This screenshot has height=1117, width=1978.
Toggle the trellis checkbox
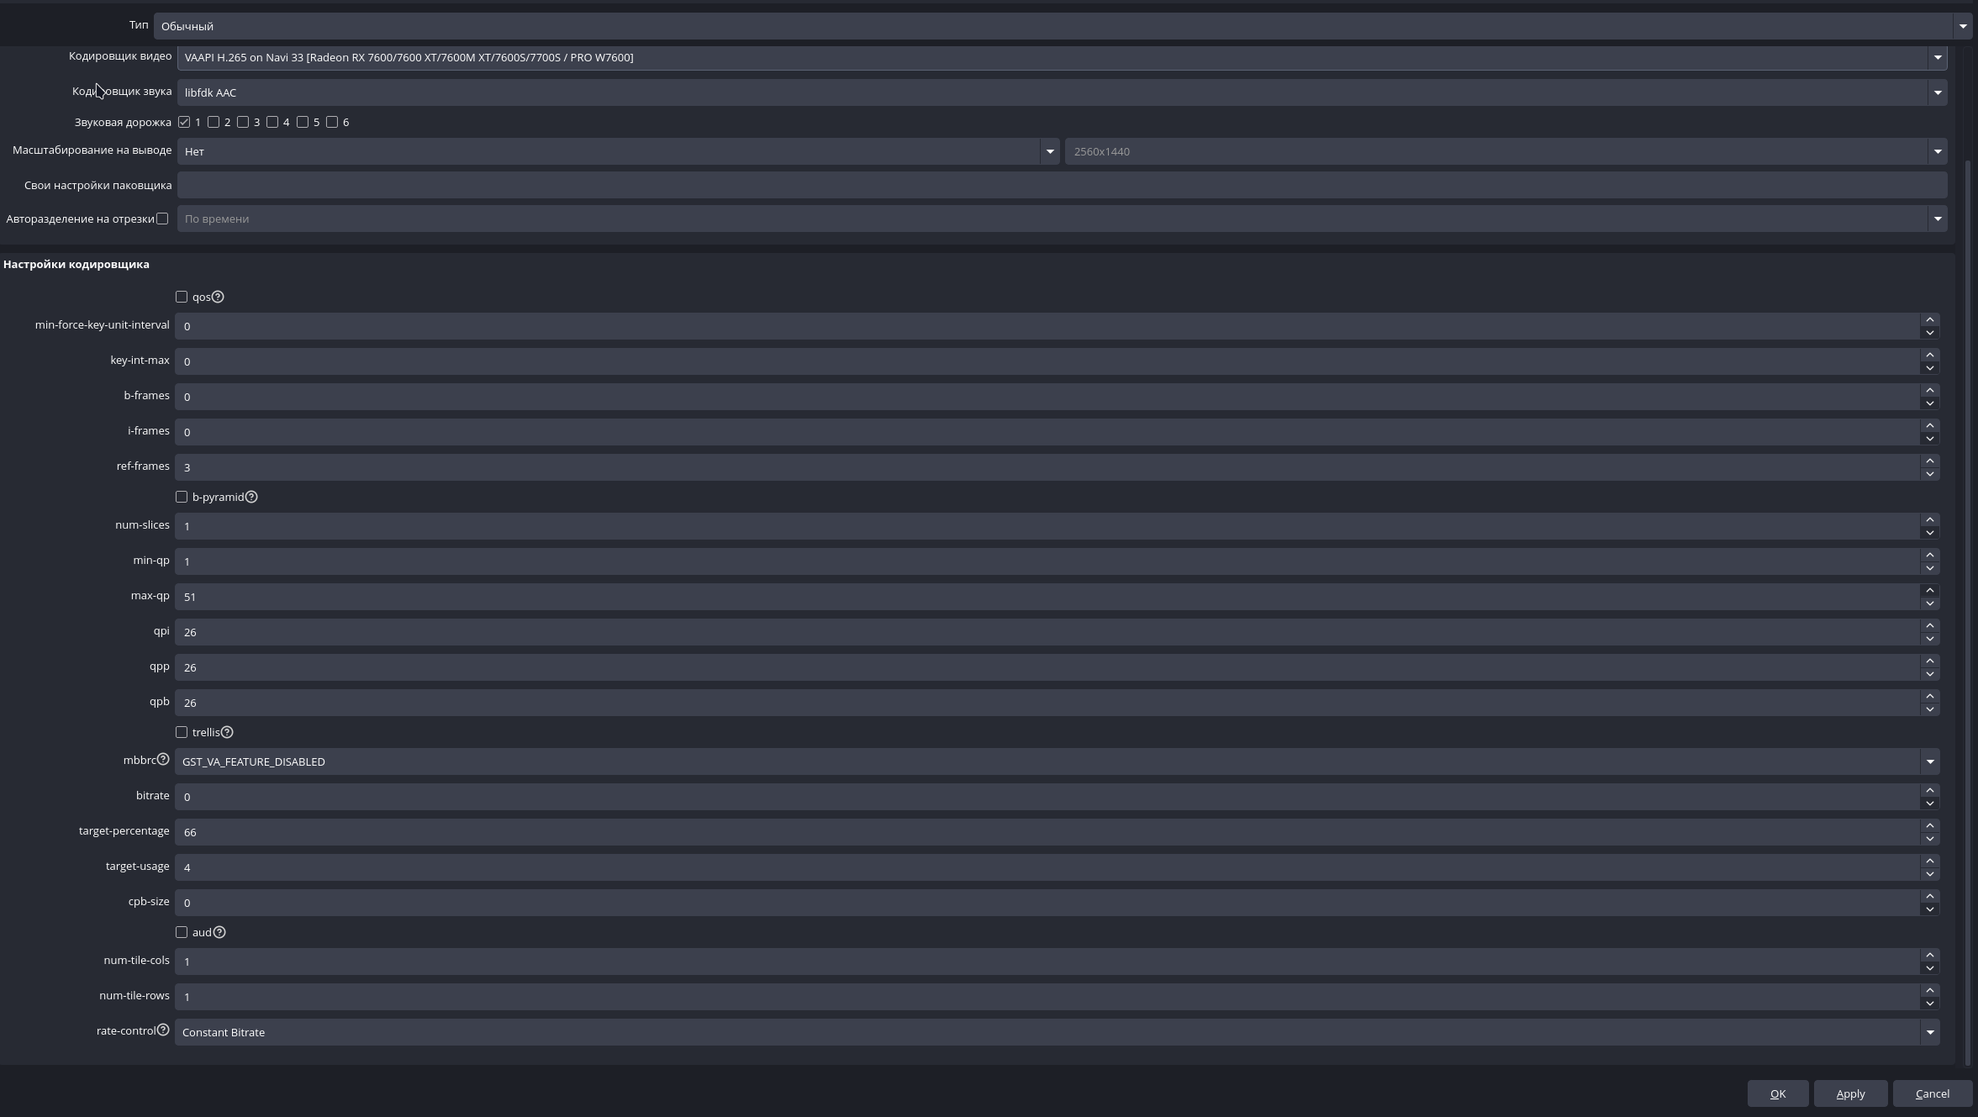pyautogui.click(x=182, y=732)
